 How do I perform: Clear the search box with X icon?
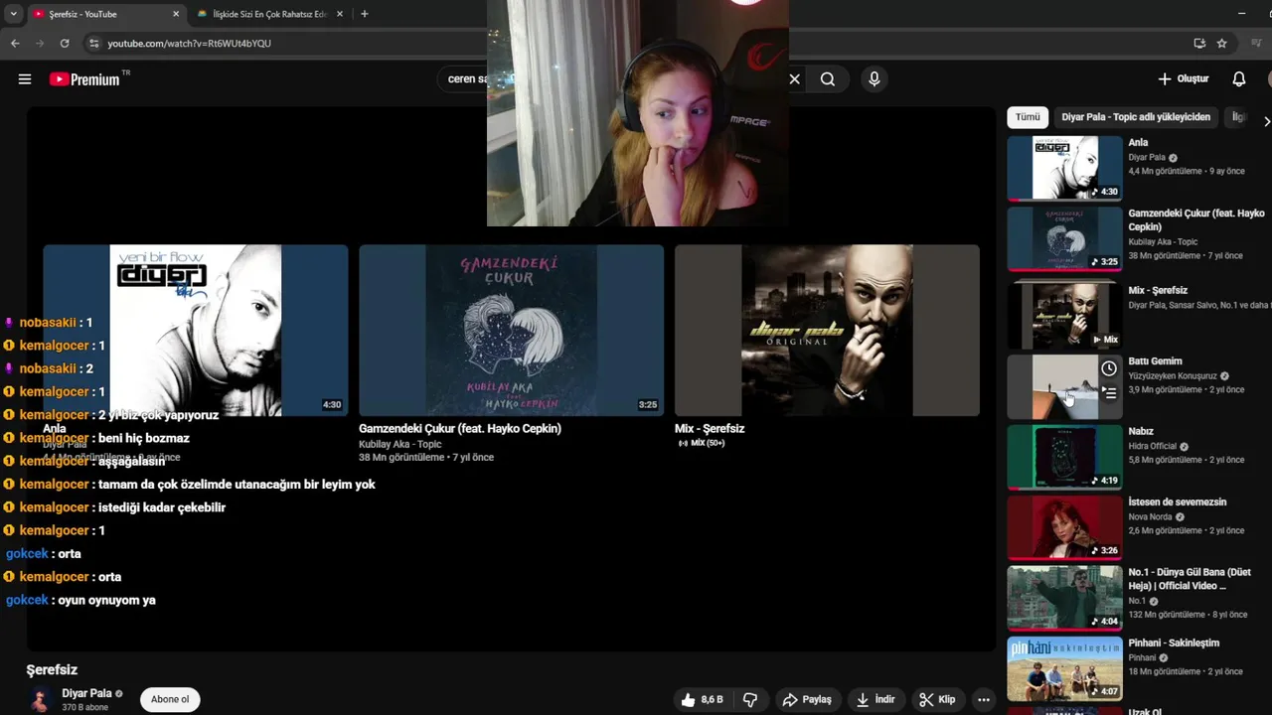794,79
